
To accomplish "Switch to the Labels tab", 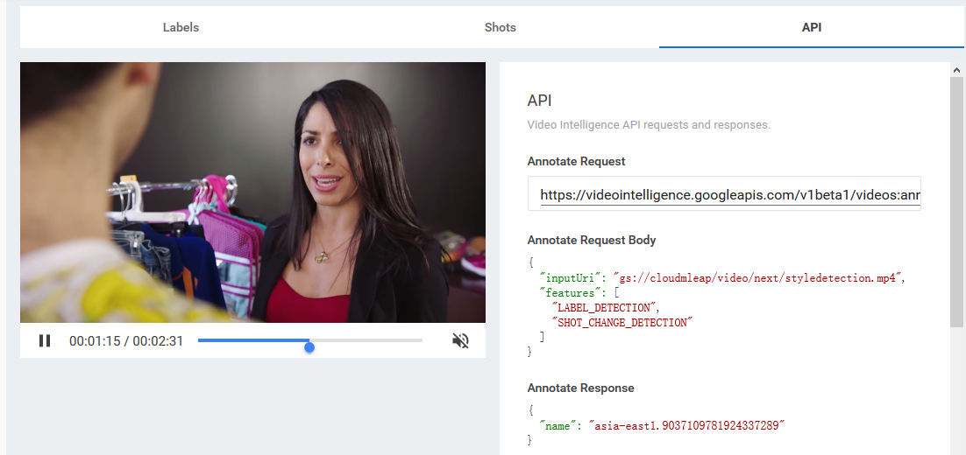I will 181,28.
